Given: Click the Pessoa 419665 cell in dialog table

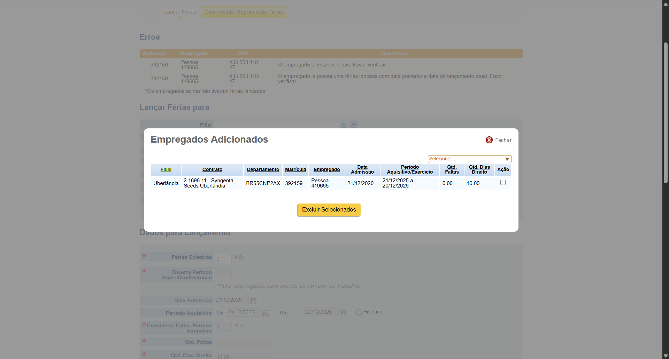Looking at the screenshot, I should point(326,183).
